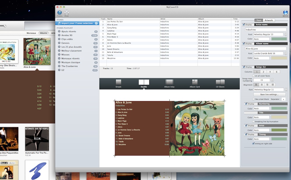Toggle Display checkbox for the Artist section

pyautogui.click(x=246, y=126)
